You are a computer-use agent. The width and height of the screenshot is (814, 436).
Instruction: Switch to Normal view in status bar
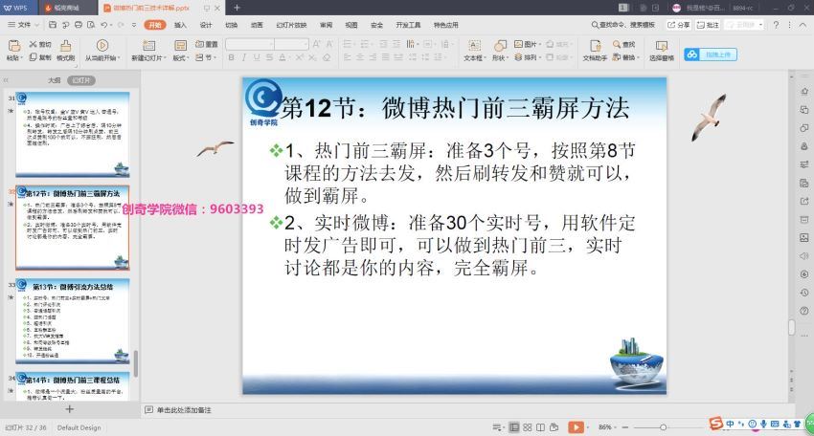click(x=514, y=427)
